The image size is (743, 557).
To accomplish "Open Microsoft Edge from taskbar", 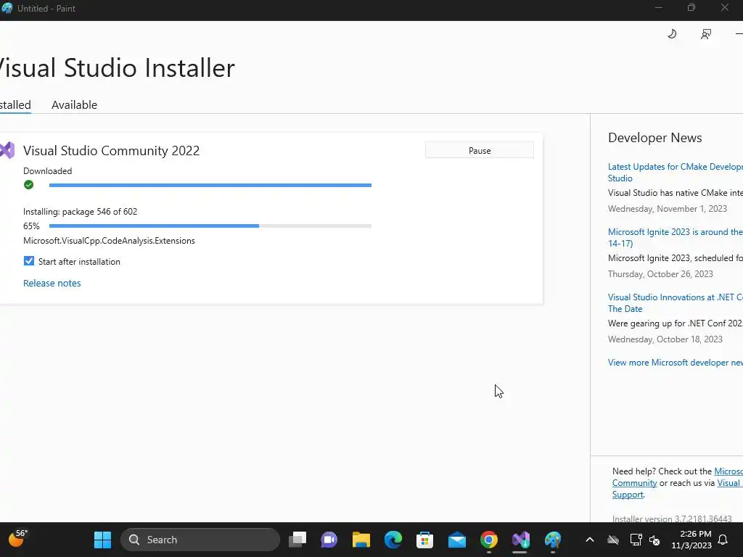I will pyautogui.click(x=393, y=540).
